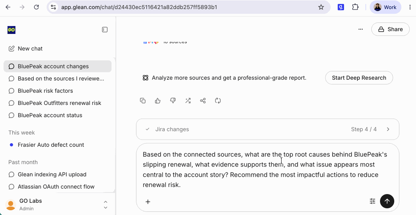Bookmark this page with star icon
416x215 pixels.
(321, 7)
